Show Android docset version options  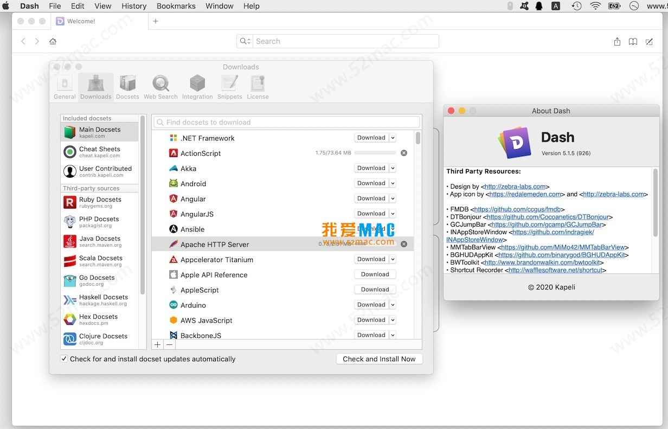393,183
